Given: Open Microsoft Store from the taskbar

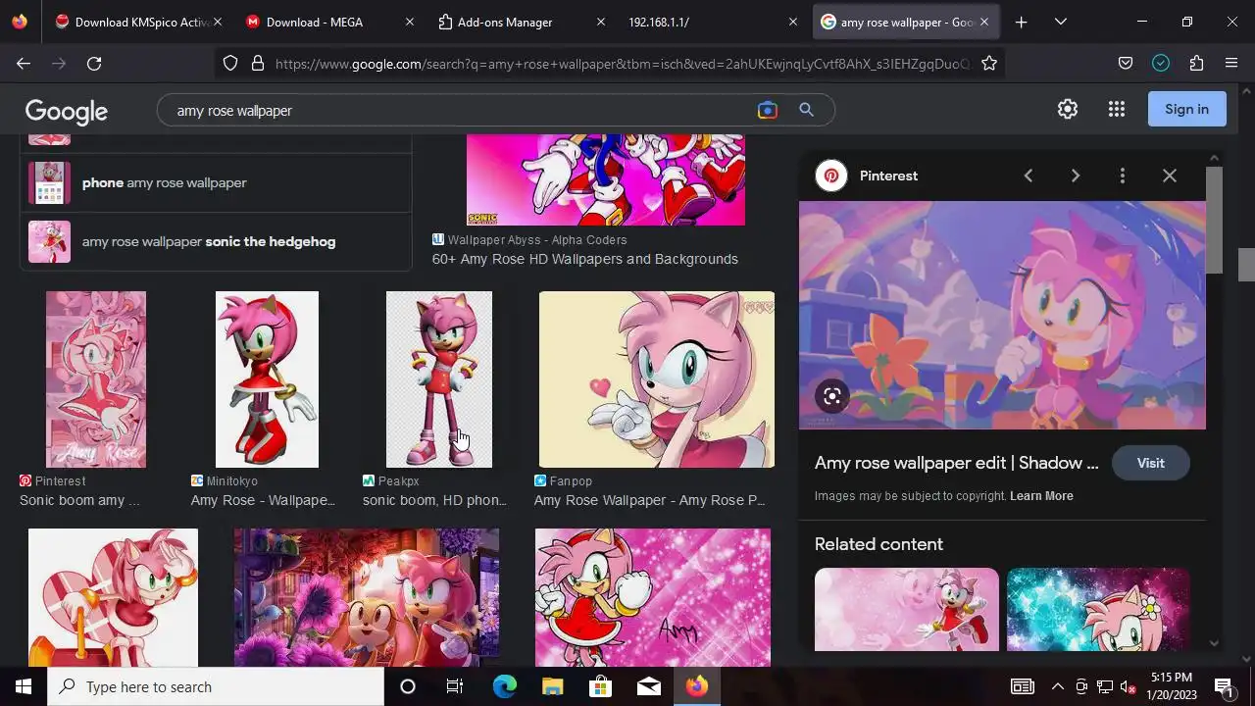Looking at the screenshot, I should (600, 686).
